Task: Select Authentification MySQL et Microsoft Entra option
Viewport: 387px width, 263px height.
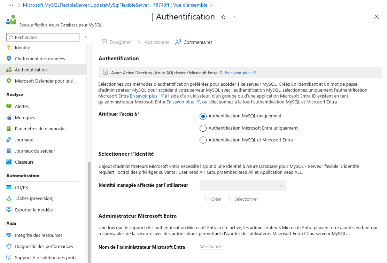Action: coord(203,140)
